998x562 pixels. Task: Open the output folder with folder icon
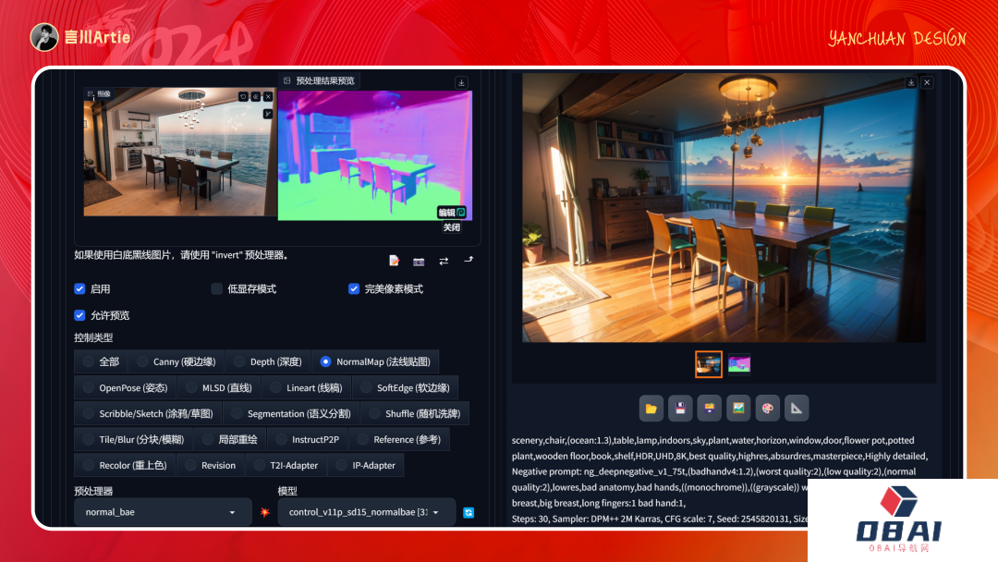(x=651, y=408)
